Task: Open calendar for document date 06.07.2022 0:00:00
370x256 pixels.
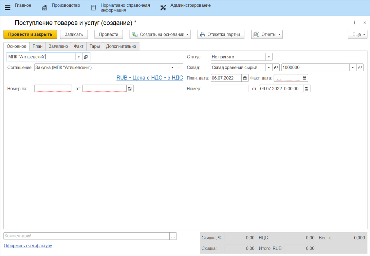Action: tap(307, 89)
